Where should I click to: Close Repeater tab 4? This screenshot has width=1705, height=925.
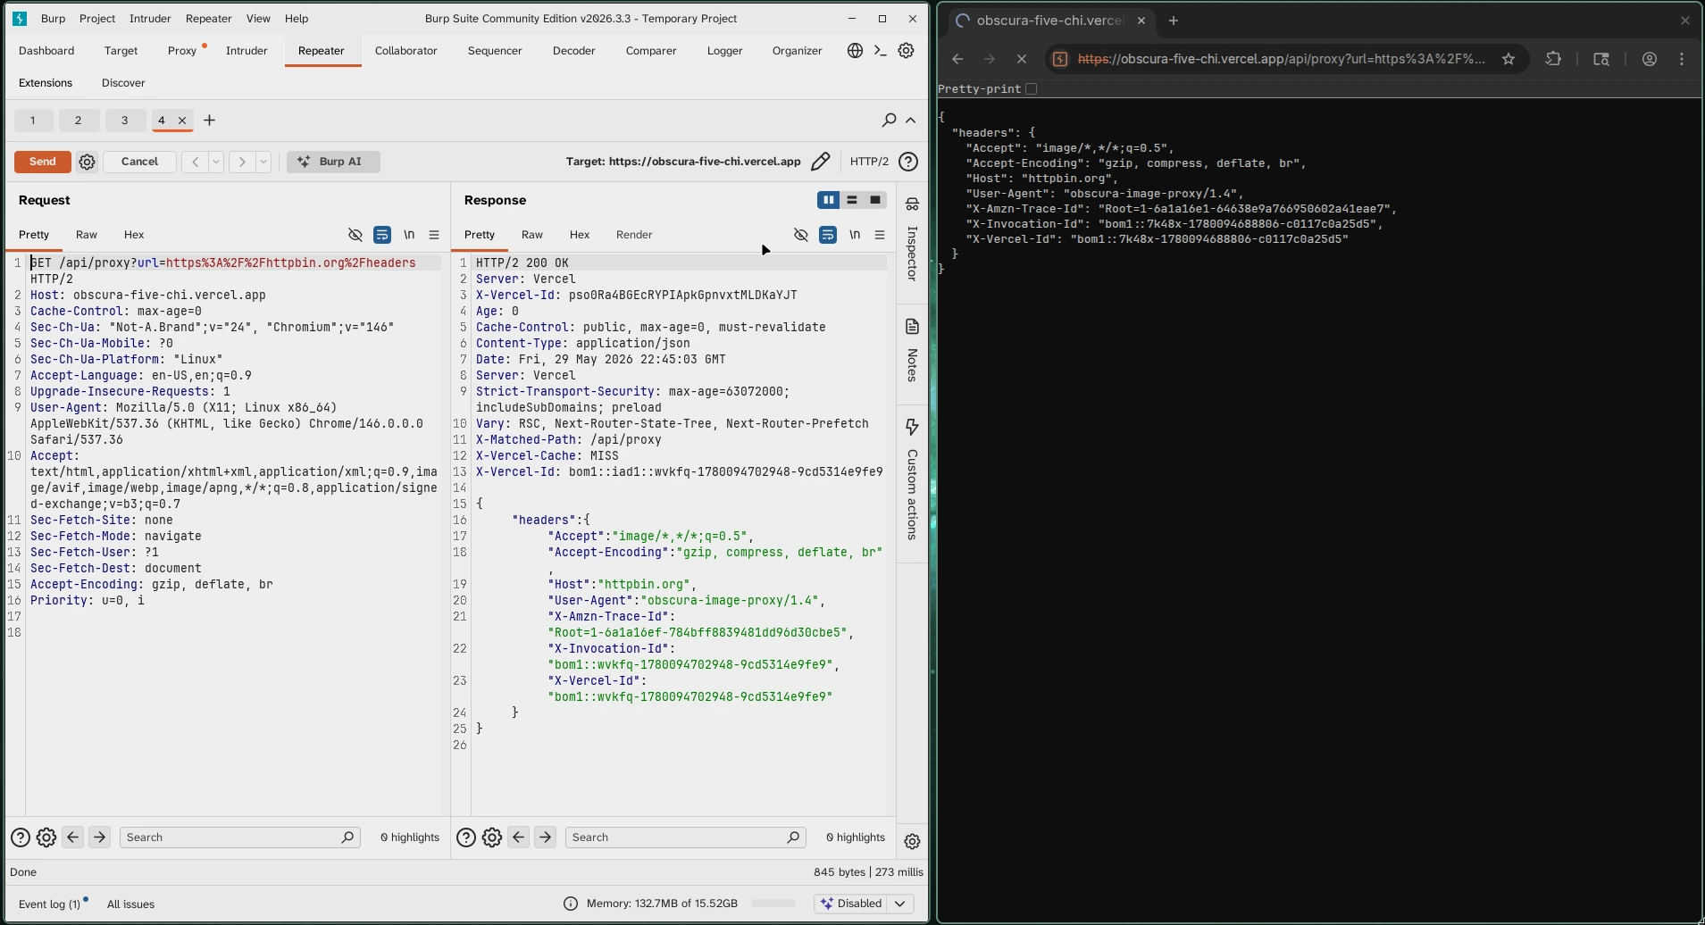(182, 120)
